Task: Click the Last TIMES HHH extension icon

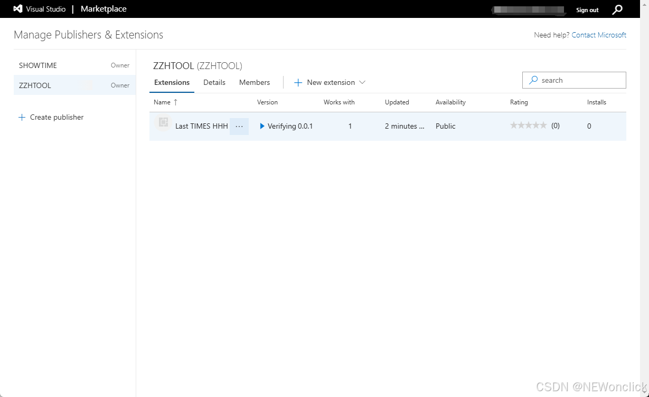Action: point(163,123)
